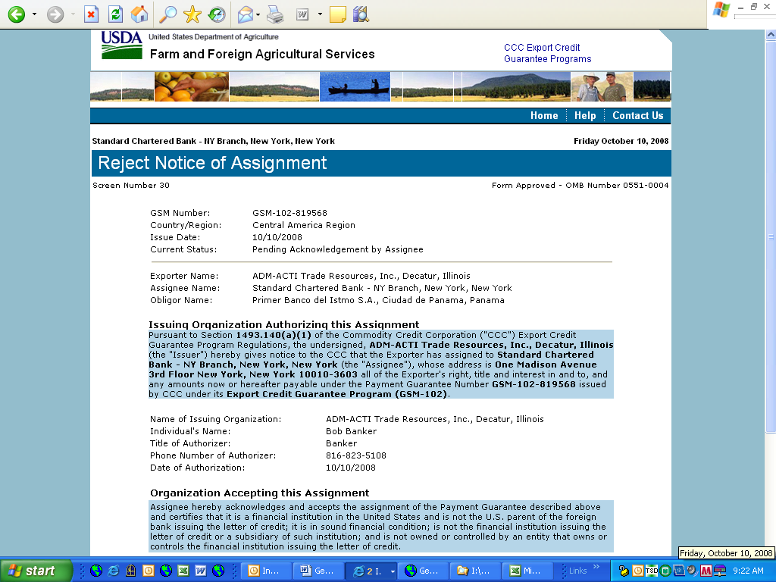Screen dimensions: 776x582
Task: Edit page with the Word icon
Action: [x=302, y=14]
